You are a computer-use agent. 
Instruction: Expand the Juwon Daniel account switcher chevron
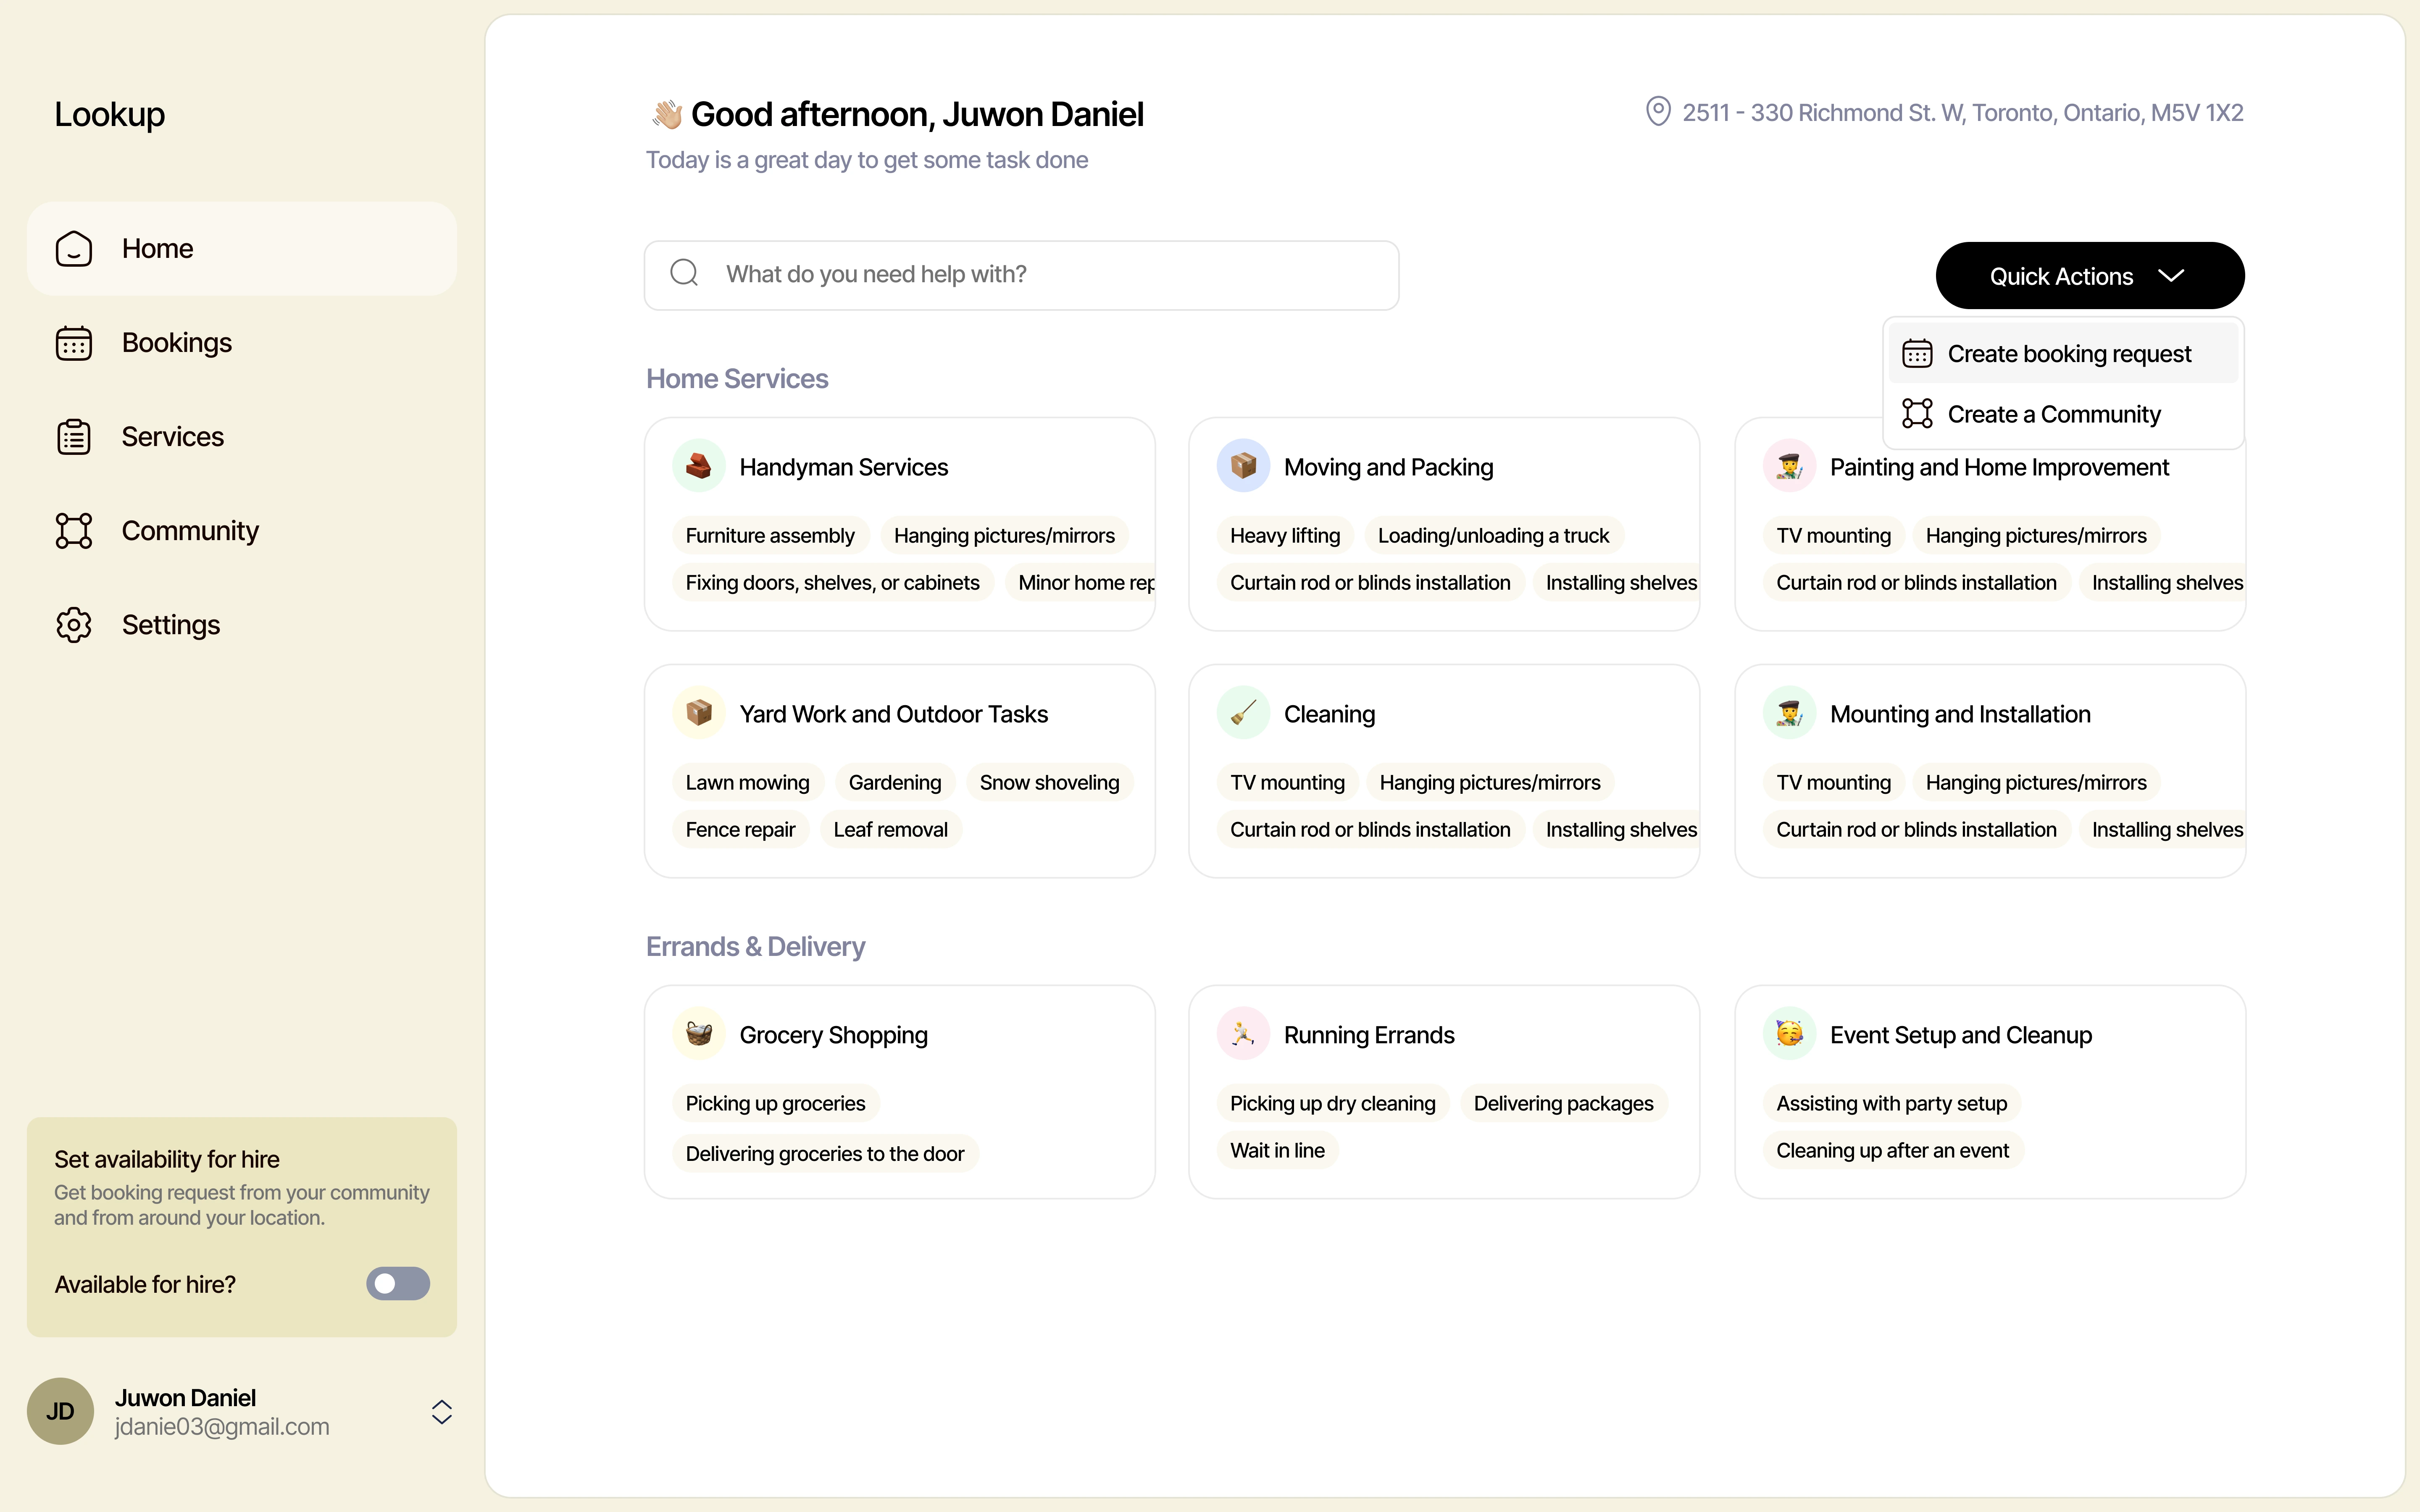tap(441, 1411)
